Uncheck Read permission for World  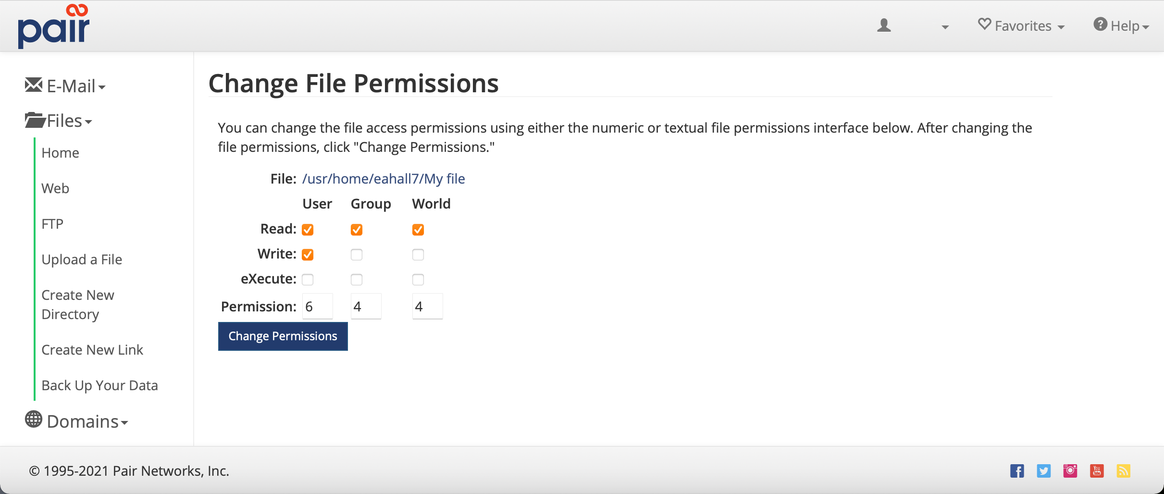[x=418, y=230]
